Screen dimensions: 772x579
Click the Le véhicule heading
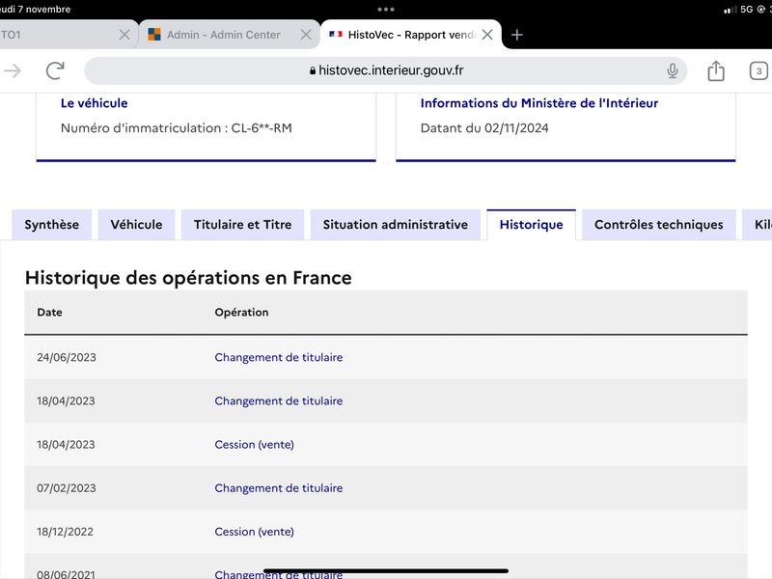94,103
